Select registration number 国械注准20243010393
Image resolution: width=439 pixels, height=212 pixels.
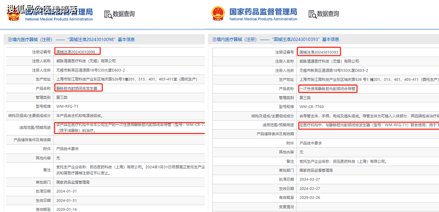319,52
